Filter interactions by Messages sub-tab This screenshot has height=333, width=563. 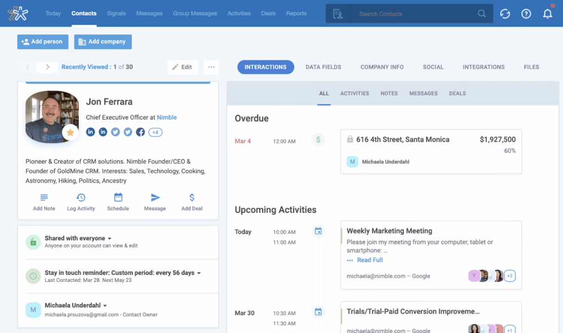pyautogui.click(x=424, y=93)
